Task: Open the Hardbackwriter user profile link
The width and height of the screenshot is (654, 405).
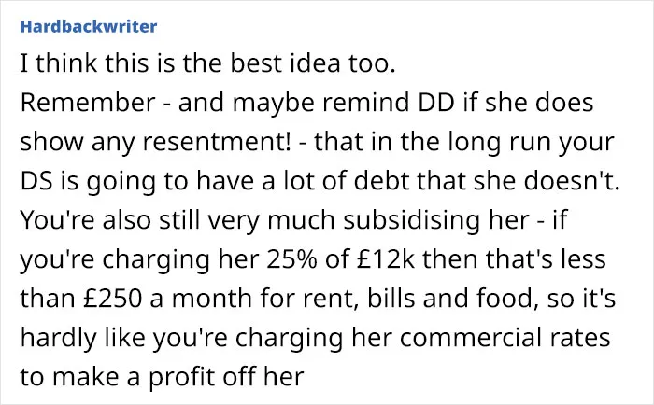Action: click(x=89, y=27)
